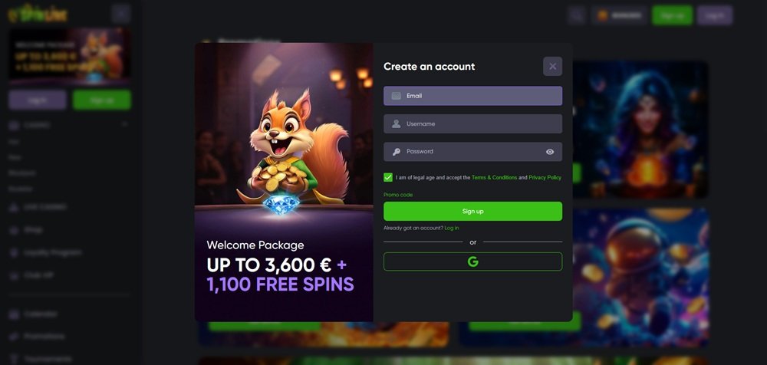Screen dimensions: 767x365
Task: Click the person icon in Username field
Action: 397,123
